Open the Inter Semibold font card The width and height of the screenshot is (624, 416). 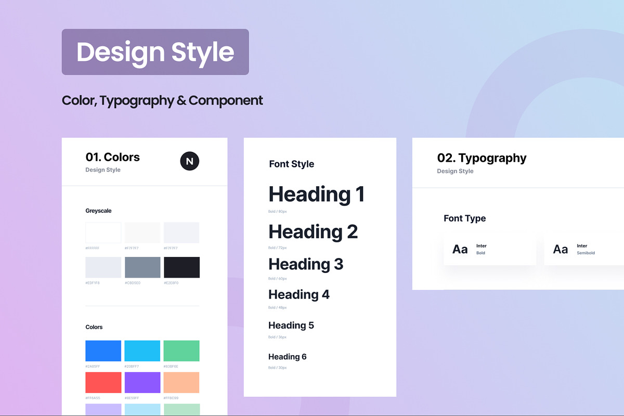click(x=584, y=250)
